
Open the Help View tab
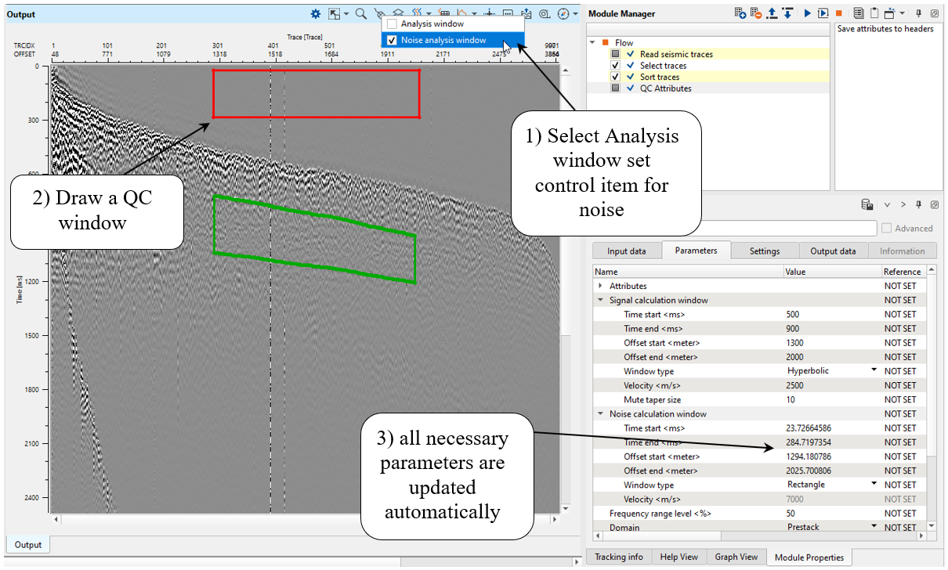point(678,557)
